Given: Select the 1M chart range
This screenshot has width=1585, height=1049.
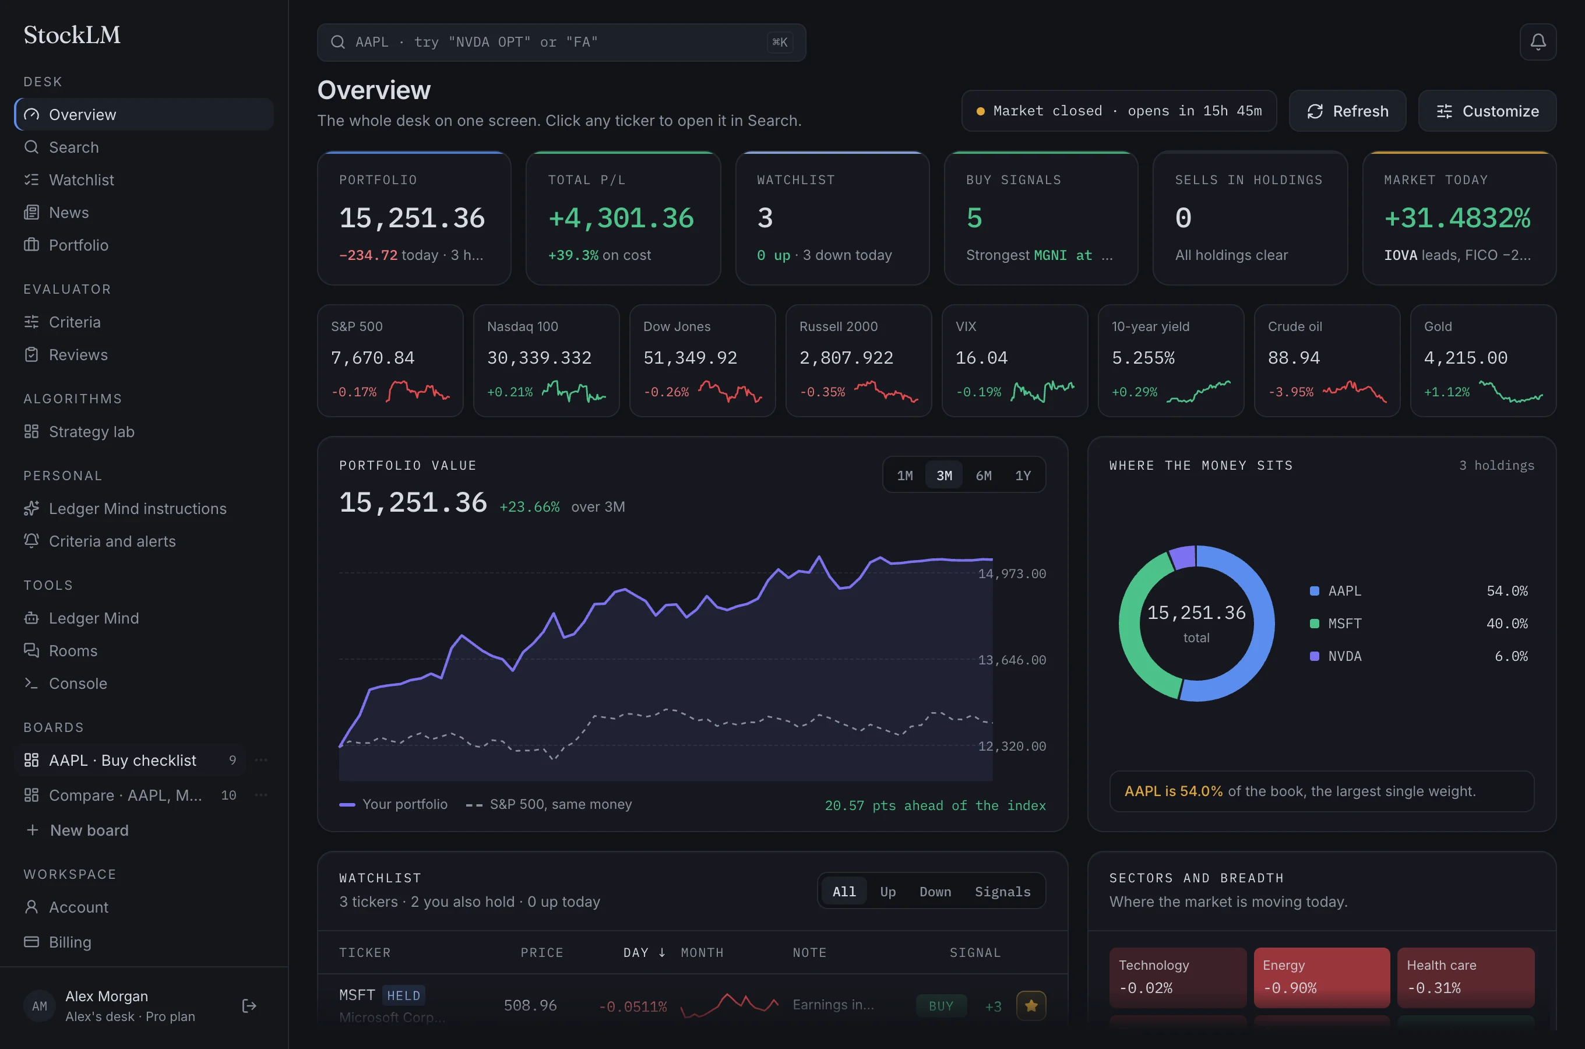Looking at the screenshot, I should coord(904,475).
